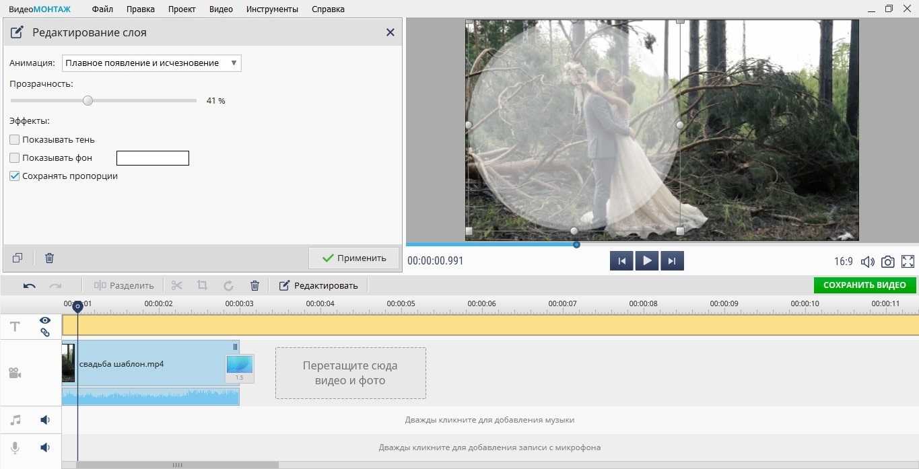Mute preview volume speaker icon
Screen dimensions: 919x469
pyautogui.click(x=868, y=262)
